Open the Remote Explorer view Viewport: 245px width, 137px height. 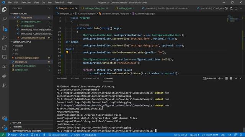tap(4, 57)
